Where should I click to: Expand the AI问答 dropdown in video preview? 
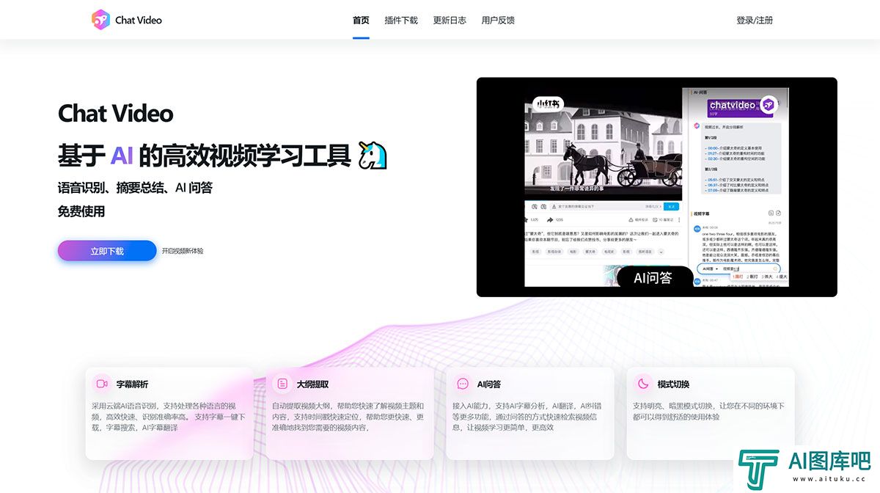(711, 269)
